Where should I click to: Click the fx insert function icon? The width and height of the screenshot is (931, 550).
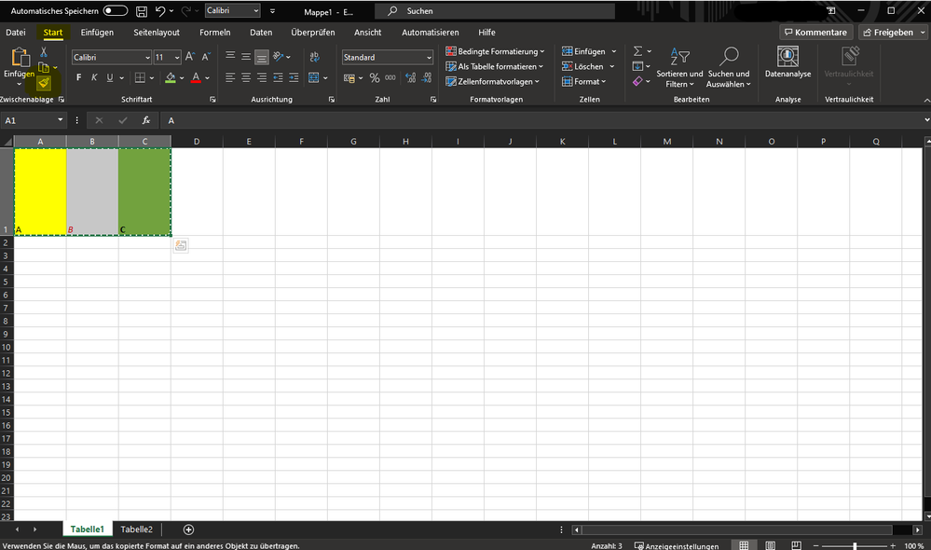pos(146,120)
